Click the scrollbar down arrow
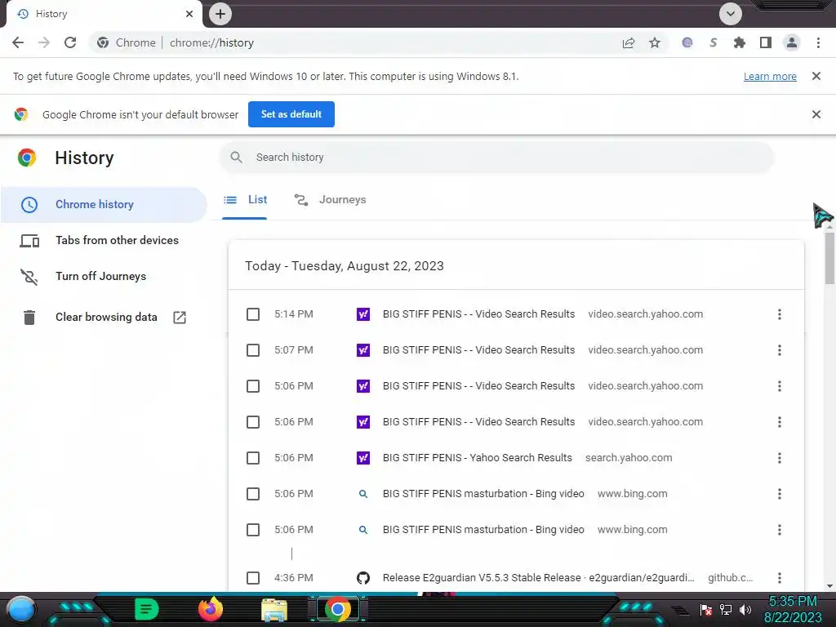The height and width of the screenshot is (627, 836). coord(829,586)
